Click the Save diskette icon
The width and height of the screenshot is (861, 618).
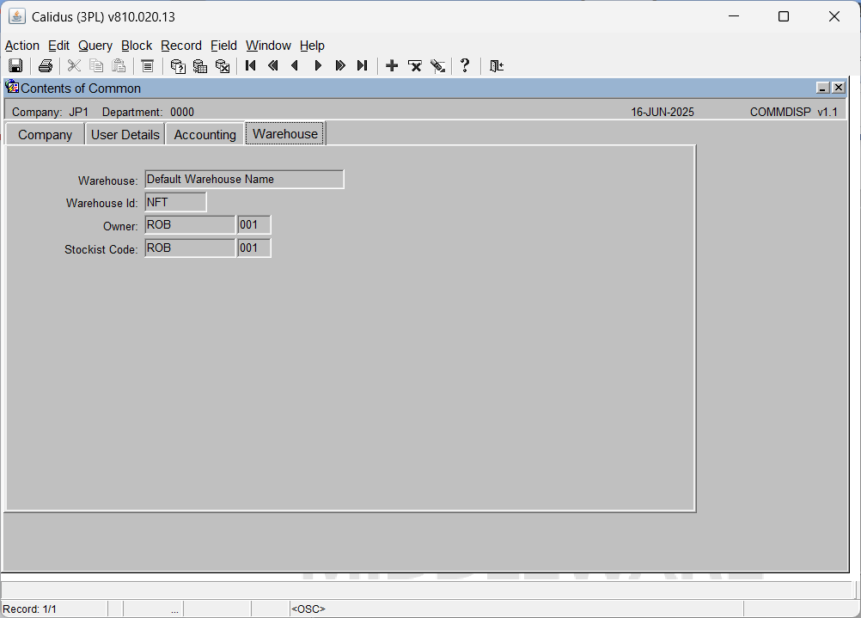15,66
